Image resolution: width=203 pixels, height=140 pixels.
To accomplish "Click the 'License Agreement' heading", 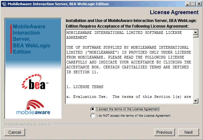I will point(174,12).
